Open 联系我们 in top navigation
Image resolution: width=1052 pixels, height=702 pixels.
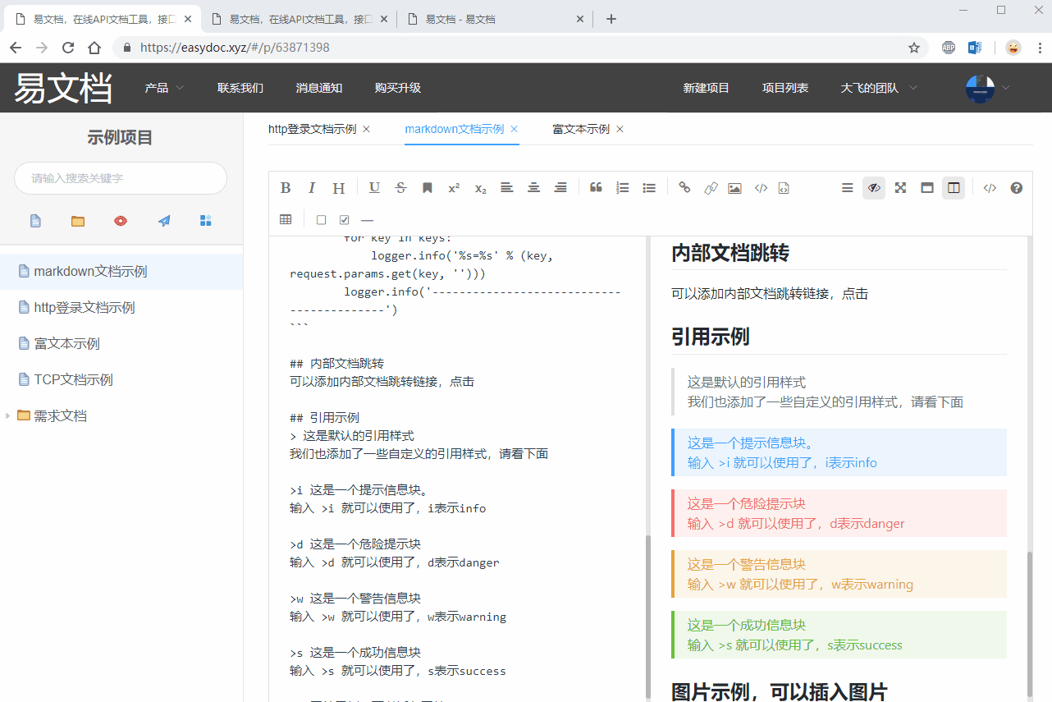tap(240, 88)
